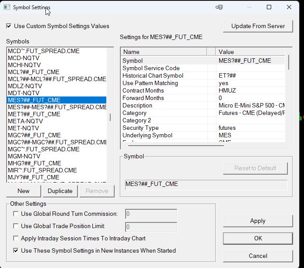
Task: Click the Security Type row
Action: click(x=203, y=128)
